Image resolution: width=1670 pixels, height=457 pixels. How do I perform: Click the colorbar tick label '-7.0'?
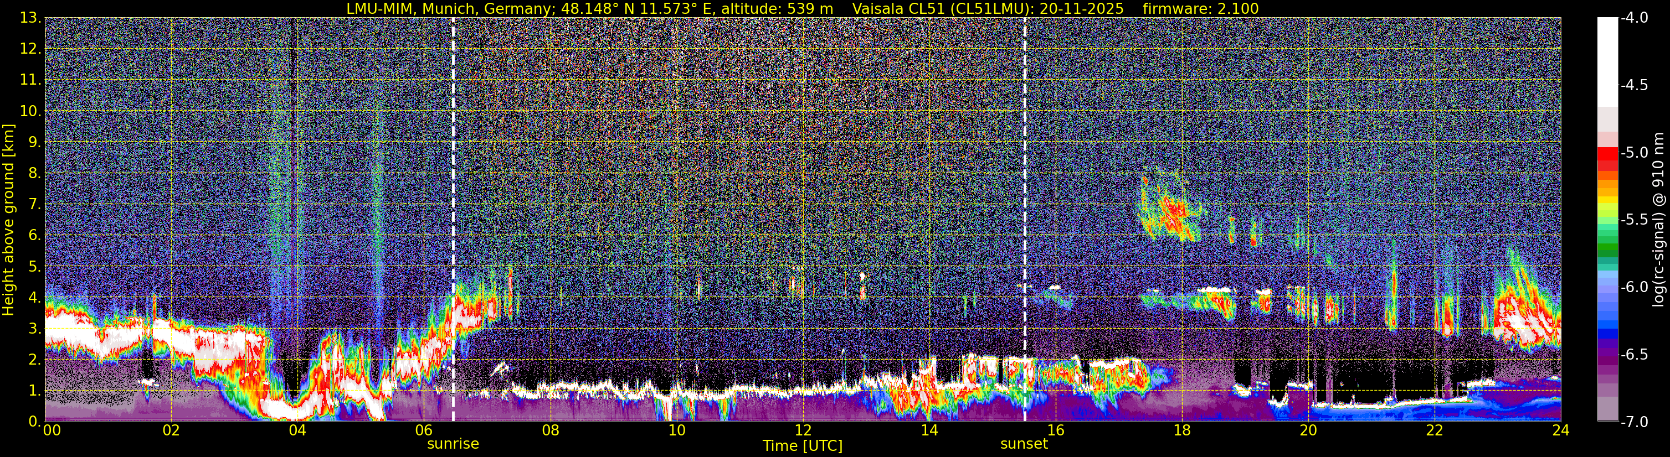point(1635,422)
